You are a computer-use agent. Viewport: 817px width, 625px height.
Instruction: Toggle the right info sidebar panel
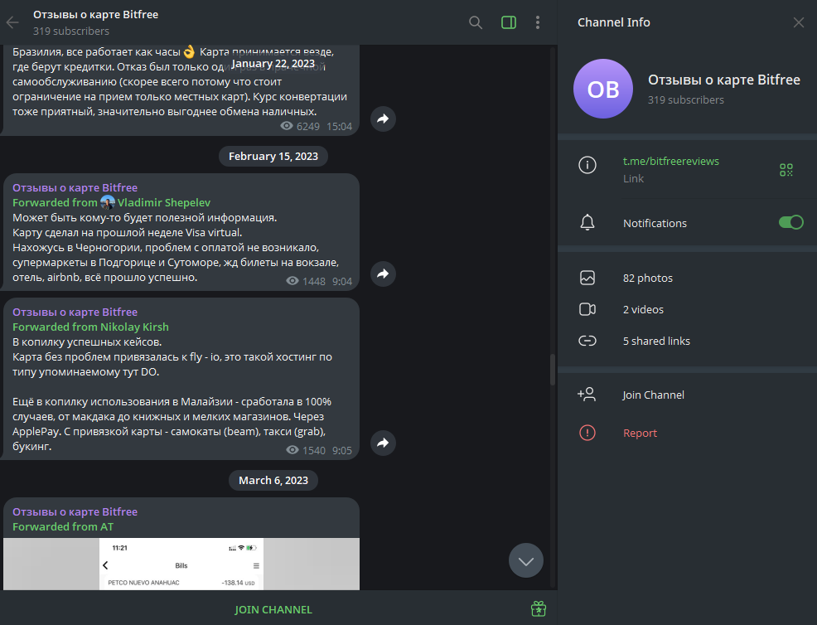point(509,22)
